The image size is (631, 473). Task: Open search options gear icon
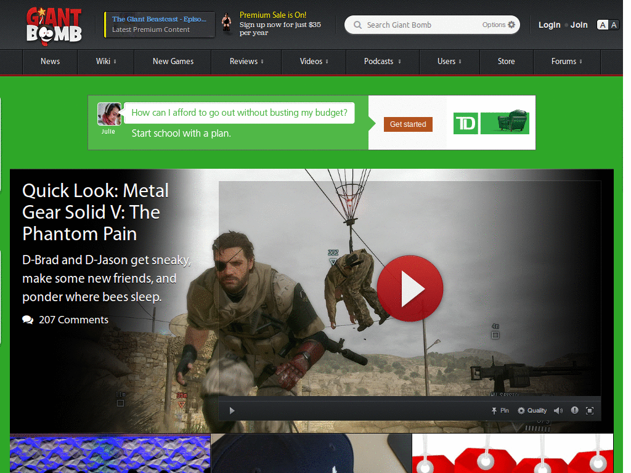click(511, 25)
